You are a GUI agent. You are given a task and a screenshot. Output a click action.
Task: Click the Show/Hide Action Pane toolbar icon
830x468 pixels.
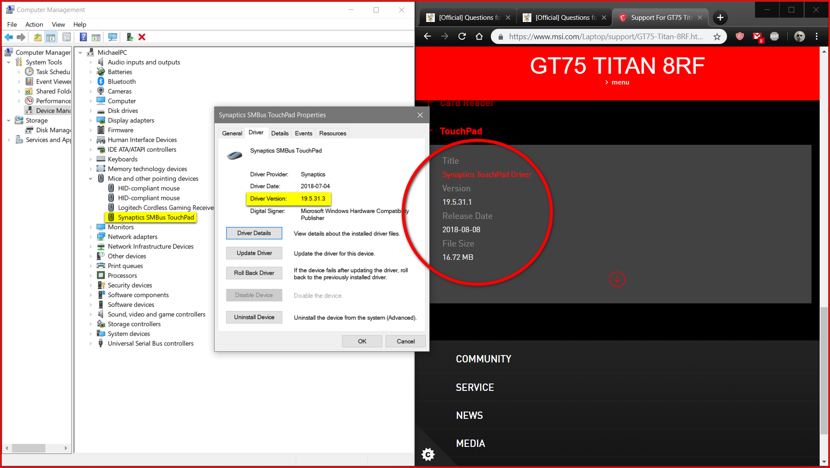[96, 37]
